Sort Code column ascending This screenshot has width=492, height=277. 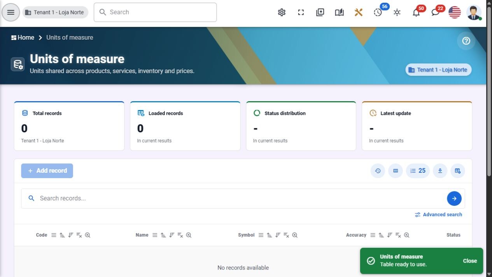62,235
